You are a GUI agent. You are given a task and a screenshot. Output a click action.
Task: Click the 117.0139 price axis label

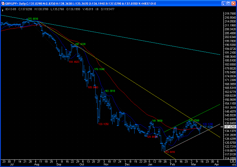[230, 154]
